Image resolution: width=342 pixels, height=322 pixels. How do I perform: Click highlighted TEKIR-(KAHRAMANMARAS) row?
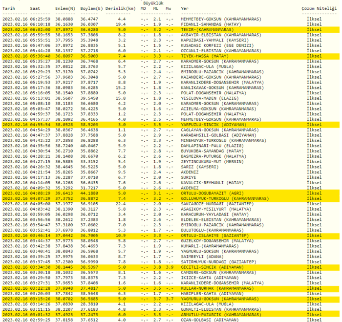[x=171, y=29]
